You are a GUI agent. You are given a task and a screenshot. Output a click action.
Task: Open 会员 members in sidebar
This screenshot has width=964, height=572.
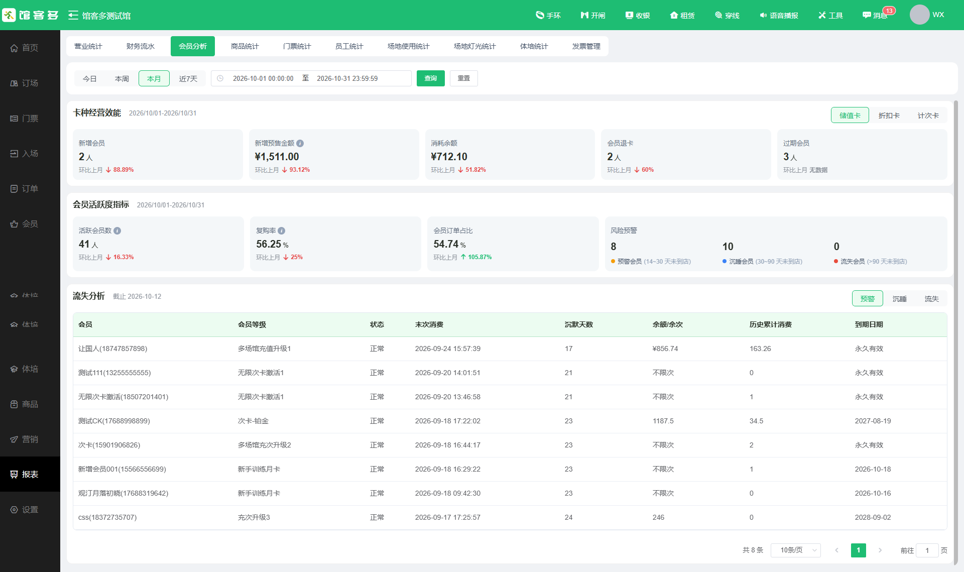pyautogui.click(x=30, y=224)
